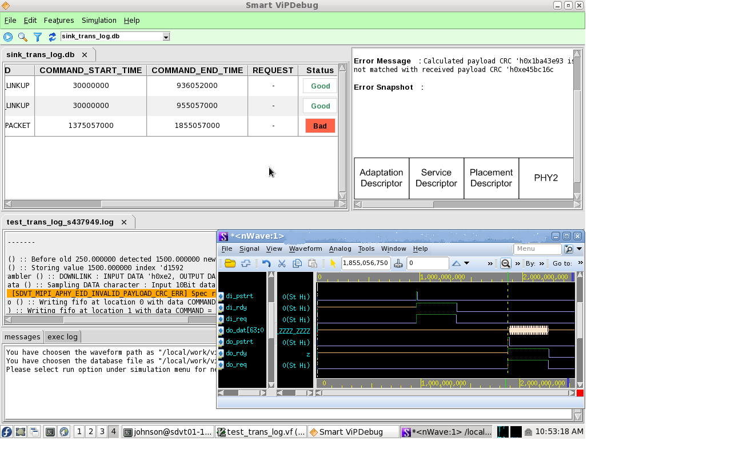The image size is (731, 449).
Task: Select the do_dat[63:0 signal in nWave
Action: 245,330
